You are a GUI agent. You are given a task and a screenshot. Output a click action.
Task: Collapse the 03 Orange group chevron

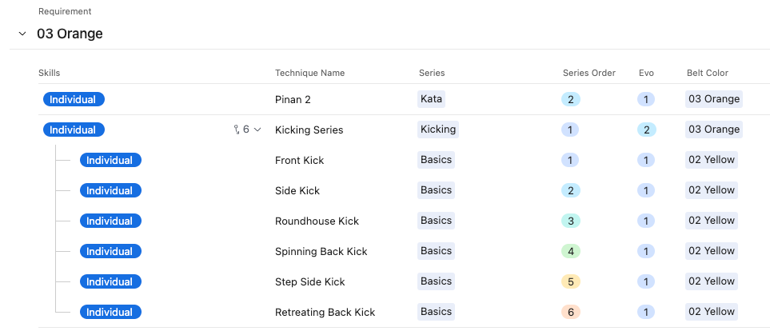(x=22, y=34)
